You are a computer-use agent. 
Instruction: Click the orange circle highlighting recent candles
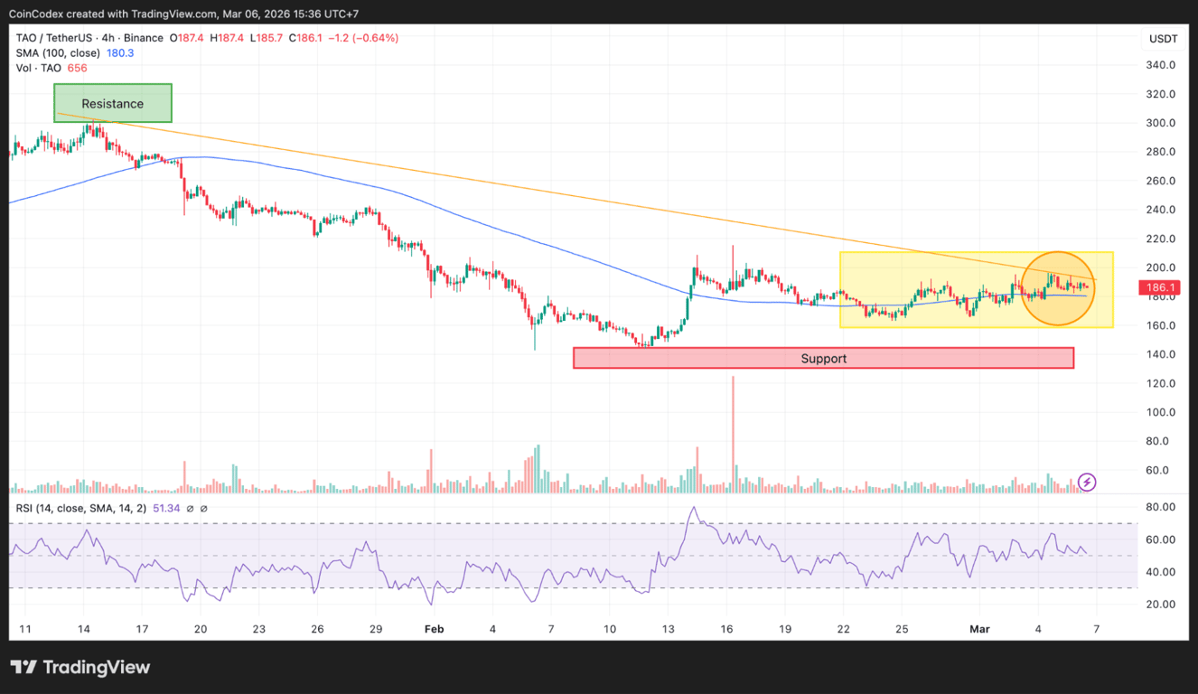click(1059, 287)
